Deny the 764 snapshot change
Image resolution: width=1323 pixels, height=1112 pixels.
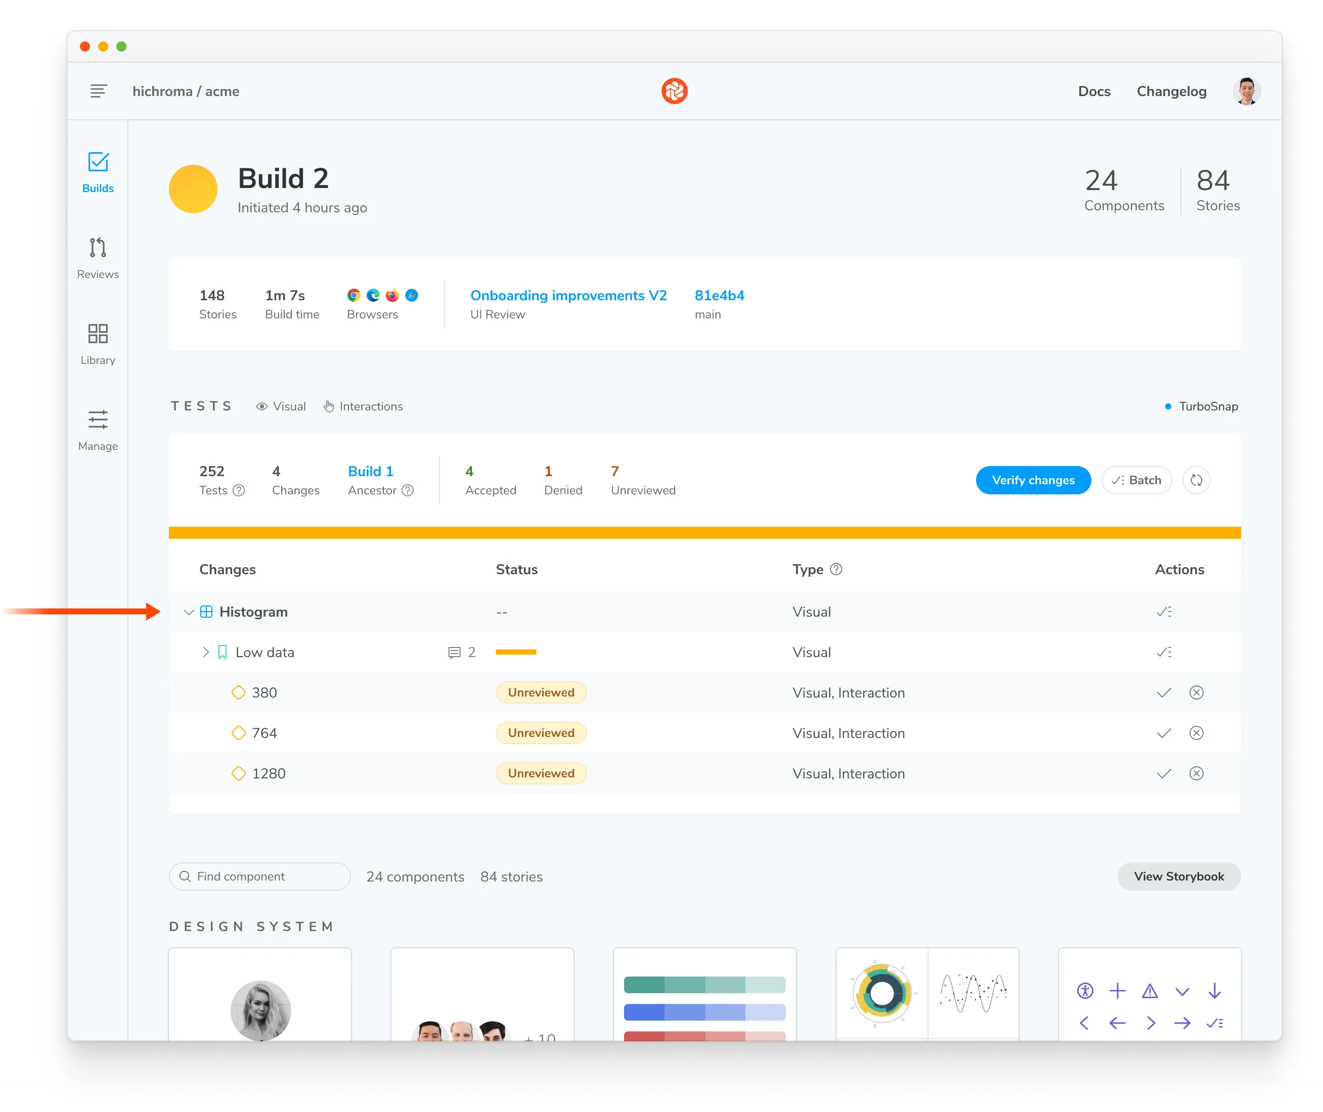click(1196, 732)
